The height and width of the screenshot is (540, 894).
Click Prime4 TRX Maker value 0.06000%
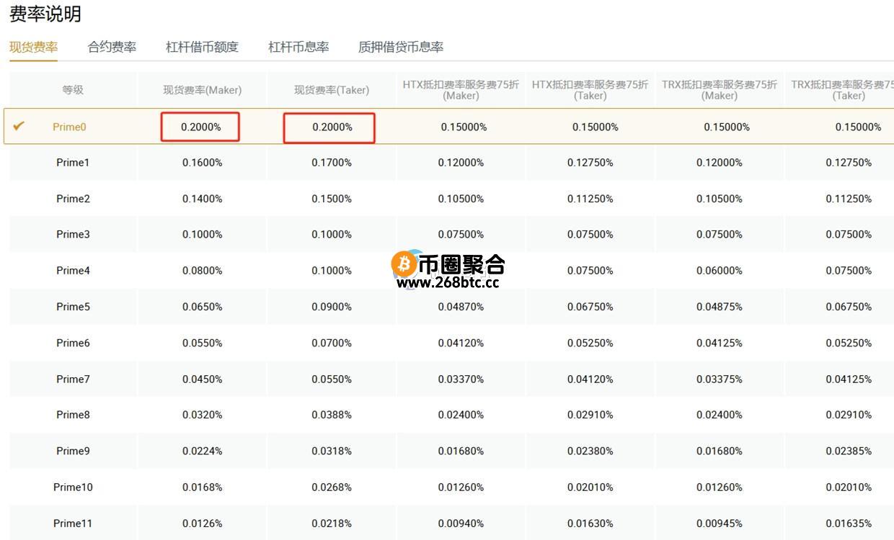[720, 271]
